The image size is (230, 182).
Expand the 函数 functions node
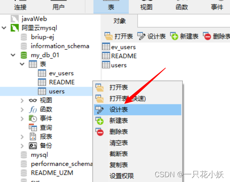coord(22,110)
